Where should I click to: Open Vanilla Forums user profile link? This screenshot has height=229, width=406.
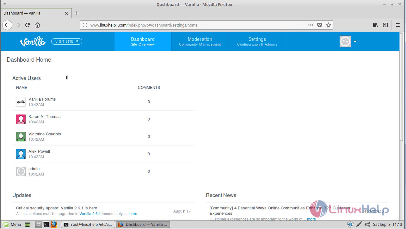tap(42, 99)
